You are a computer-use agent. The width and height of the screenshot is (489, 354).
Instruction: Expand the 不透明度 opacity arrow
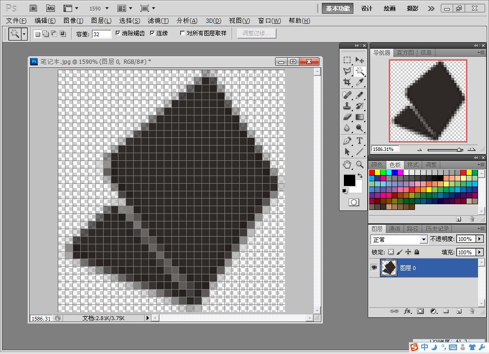pyautogui.click(x=479, y=239)
